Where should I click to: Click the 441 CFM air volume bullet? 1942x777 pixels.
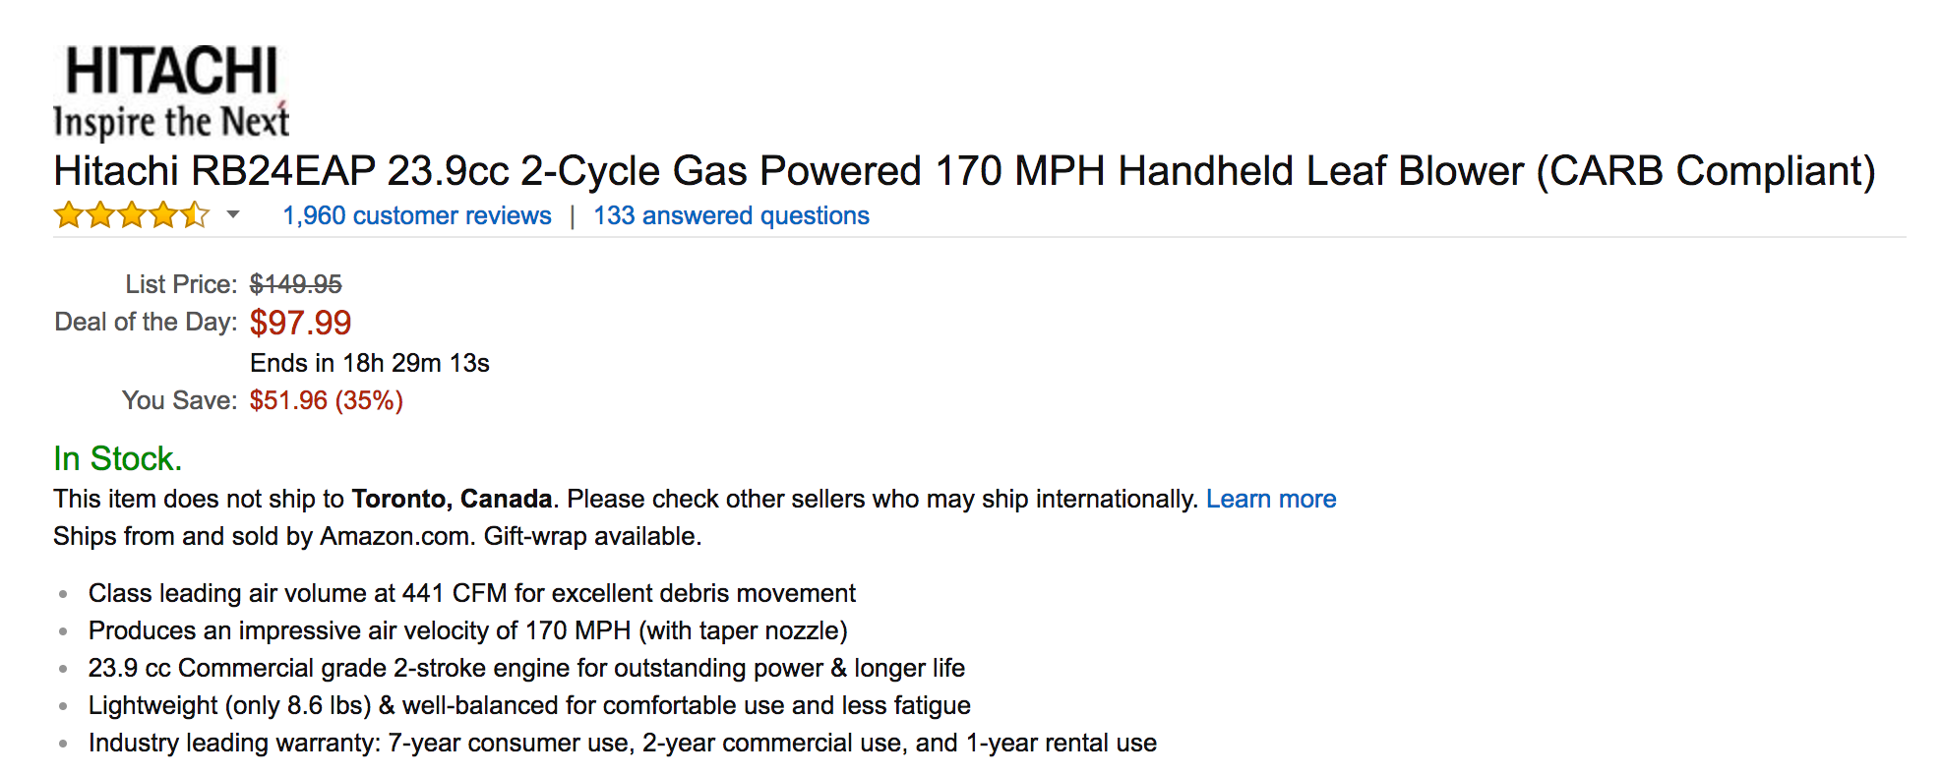(471, 593)
